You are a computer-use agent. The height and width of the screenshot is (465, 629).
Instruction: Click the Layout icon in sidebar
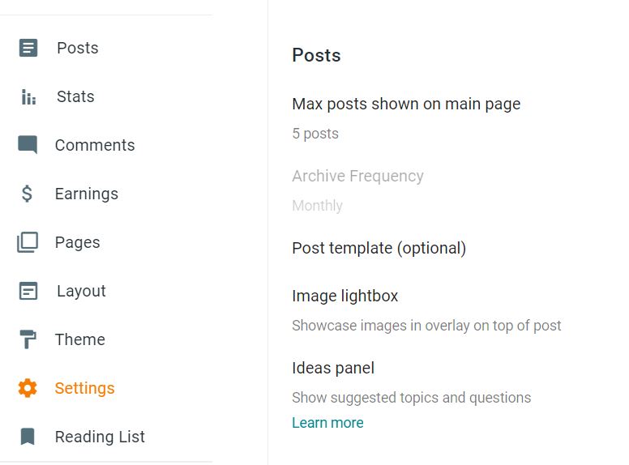28,291
